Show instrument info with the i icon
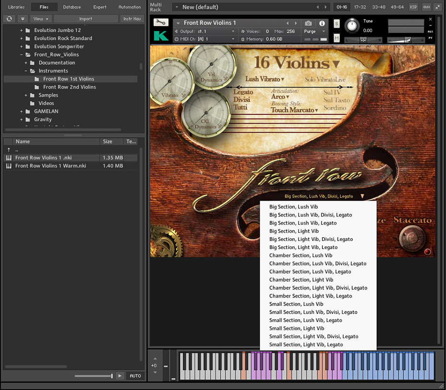The width and height of the screenshot is (446, 390). (322, 23)
